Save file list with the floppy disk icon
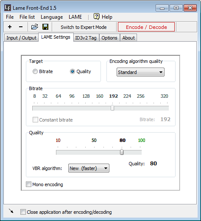The height and width of the screenshot is (221, 201). 45,27
